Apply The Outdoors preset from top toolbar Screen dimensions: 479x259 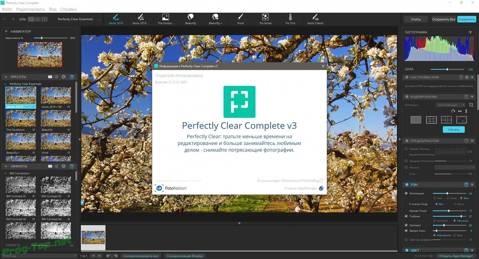click(165, 19)
